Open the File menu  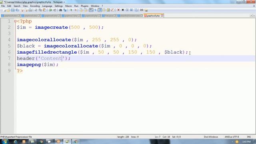click(3, 6)
